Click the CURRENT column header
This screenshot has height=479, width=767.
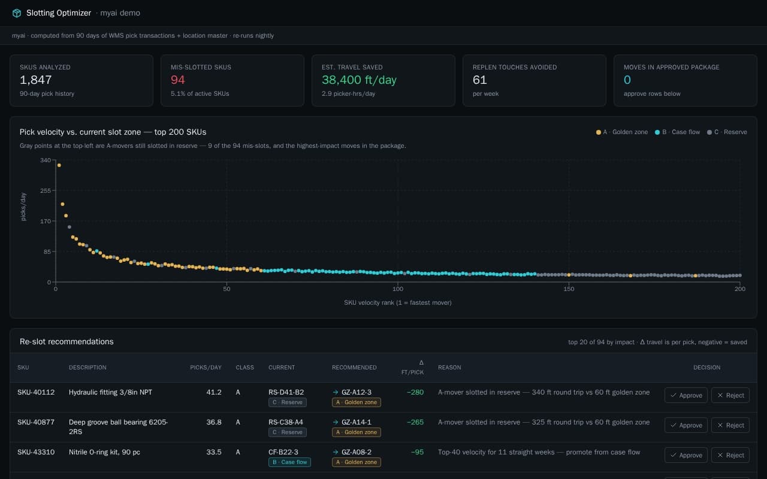click(x=282, y=368)
